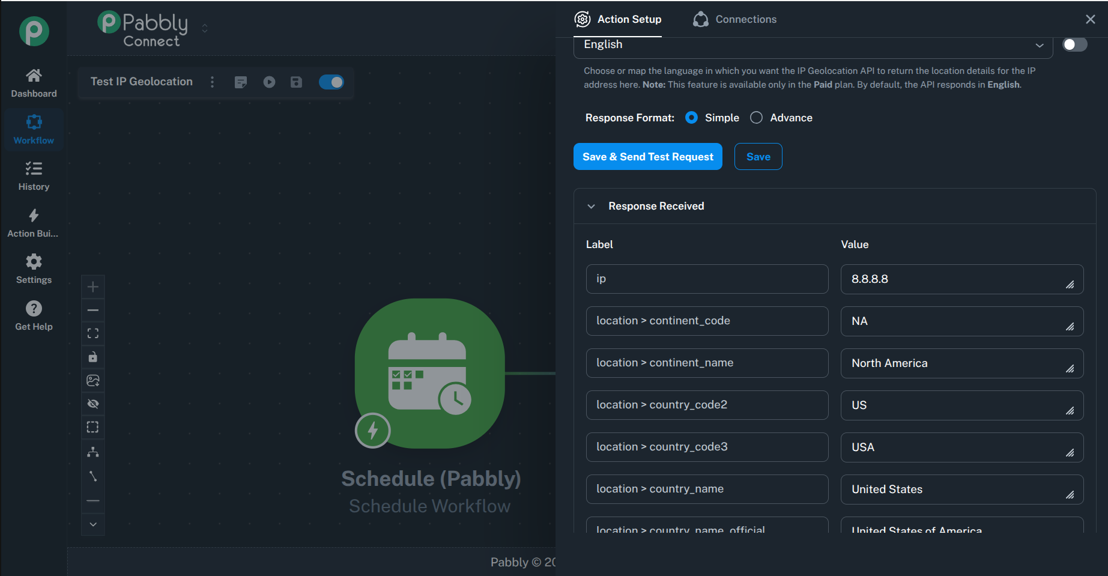Open Action Builder in the sidebar
The height and width of the screenshot is (576, 1108).
tap(34, 223)
